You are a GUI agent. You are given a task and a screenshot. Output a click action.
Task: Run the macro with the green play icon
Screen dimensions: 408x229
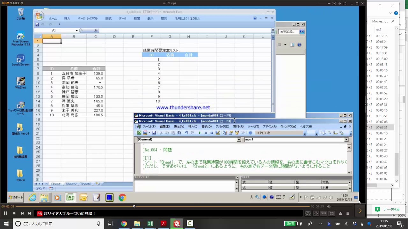(200, 133)
